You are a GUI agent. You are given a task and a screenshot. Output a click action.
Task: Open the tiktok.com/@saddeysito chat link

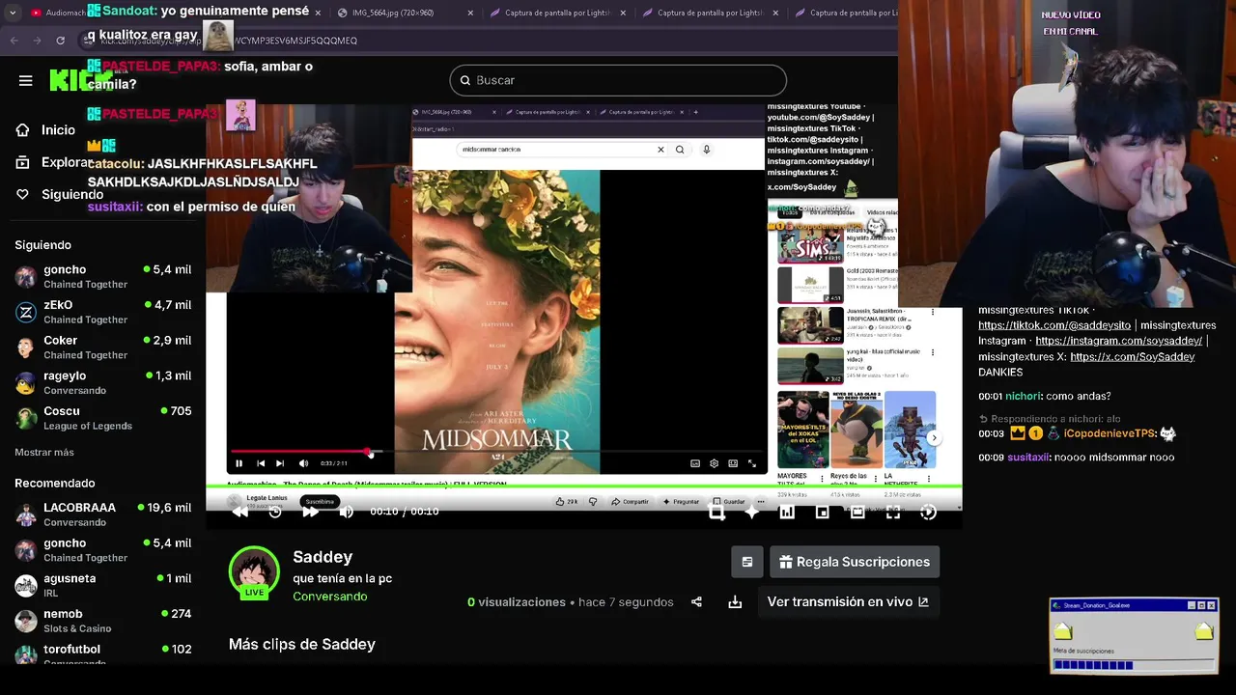pos(1054,325)
